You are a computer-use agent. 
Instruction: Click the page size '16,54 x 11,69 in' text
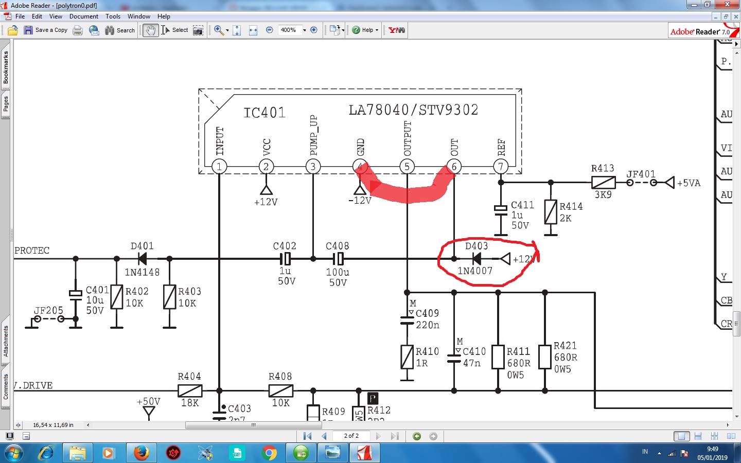point(53,425)
